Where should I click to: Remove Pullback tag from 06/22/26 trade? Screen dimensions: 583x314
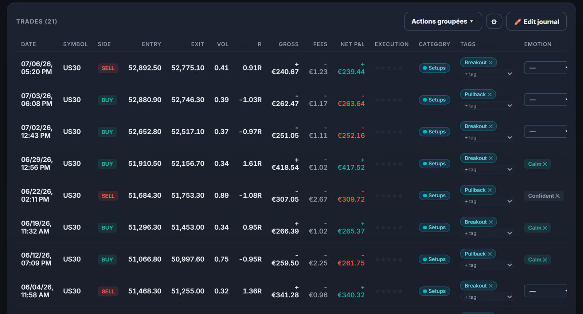pos(490,190)
